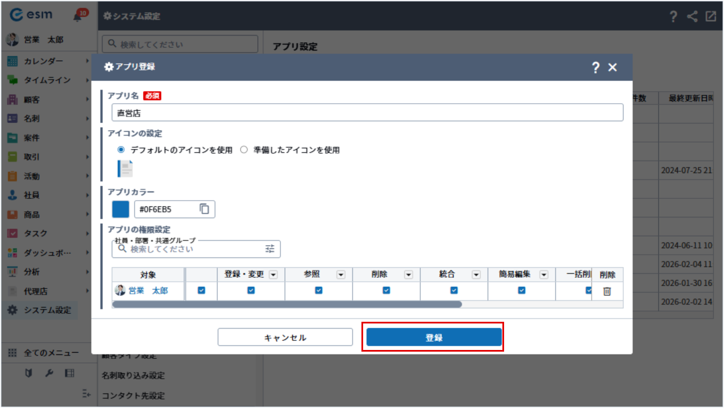This screenshot has width=724, height=408.
Task: Open in new window icon at top right
Action: [710, 16]
